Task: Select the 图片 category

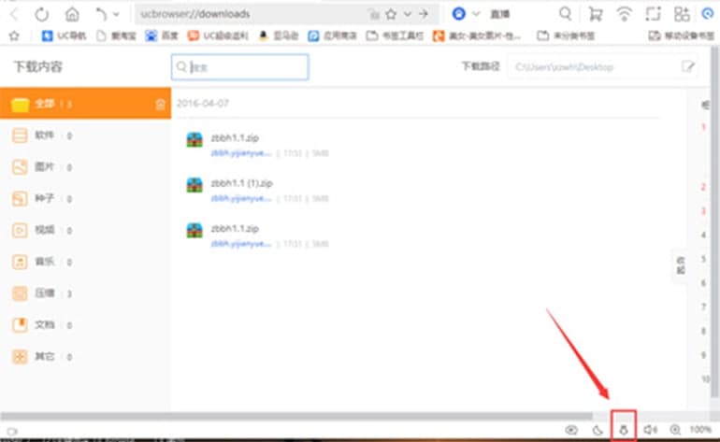Action: click(85, 167)
